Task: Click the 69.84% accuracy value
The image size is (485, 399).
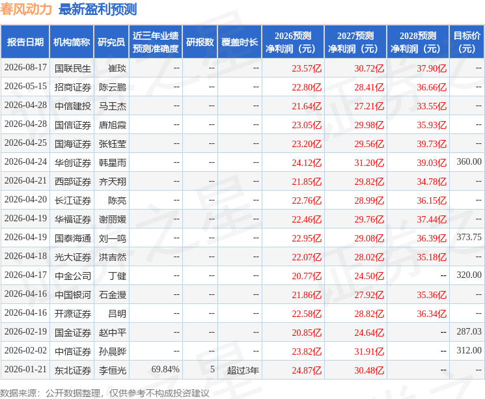Action: (165, 369)
